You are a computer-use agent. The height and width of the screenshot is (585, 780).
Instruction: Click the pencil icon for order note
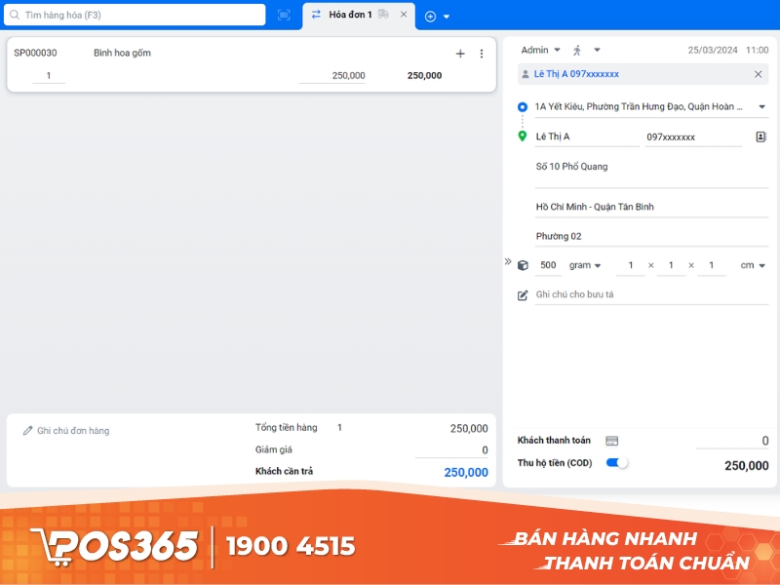coord(27,431)
